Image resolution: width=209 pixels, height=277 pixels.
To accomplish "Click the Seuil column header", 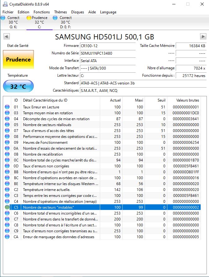I will tap(156, 100).
